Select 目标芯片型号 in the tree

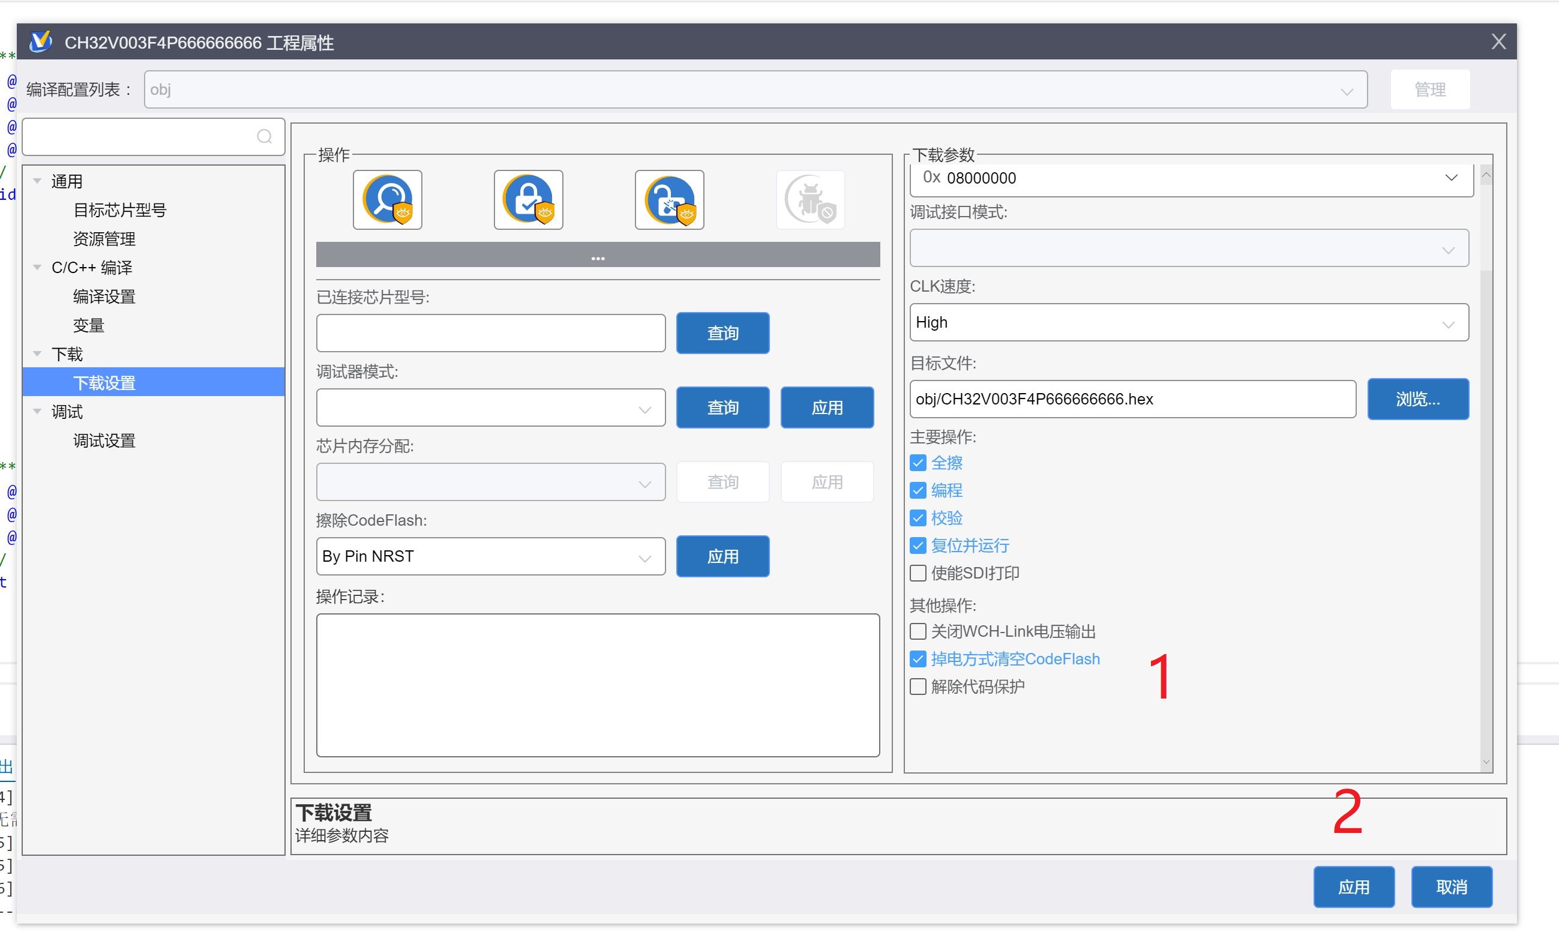click(x=119, y=210)
